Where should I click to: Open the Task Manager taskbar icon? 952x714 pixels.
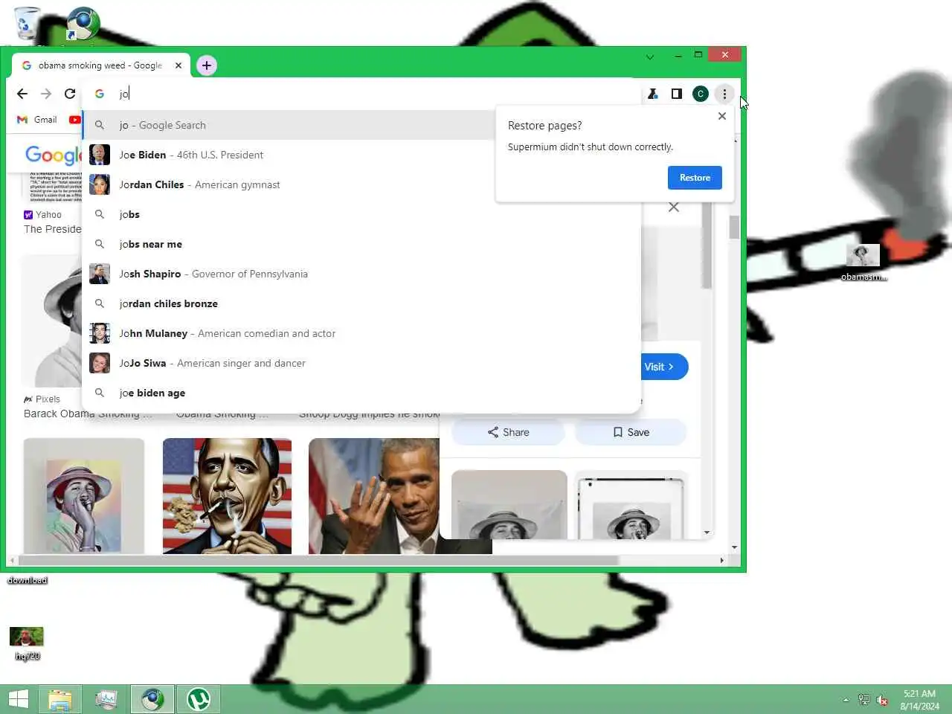[106, 699]
